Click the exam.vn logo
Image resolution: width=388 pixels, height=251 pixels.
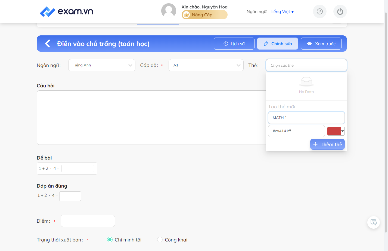pos(66,11)
